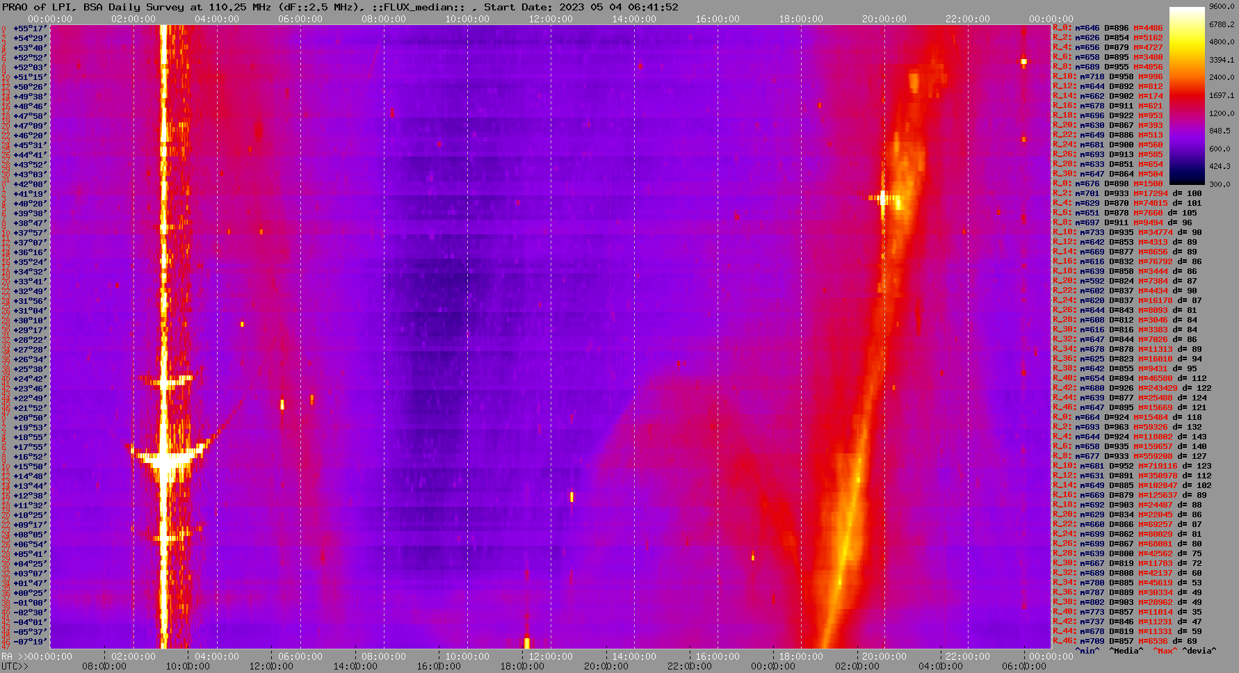This screenshot has width=1239, height=673.
Task: Click the bright source at declination +16°52'
Action: coord(165,459)
